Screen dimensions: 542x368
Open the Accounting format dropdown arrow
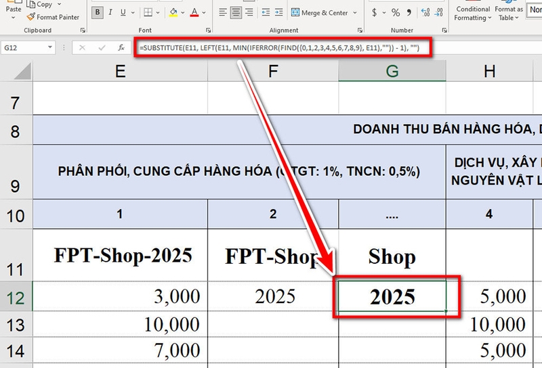384,13
